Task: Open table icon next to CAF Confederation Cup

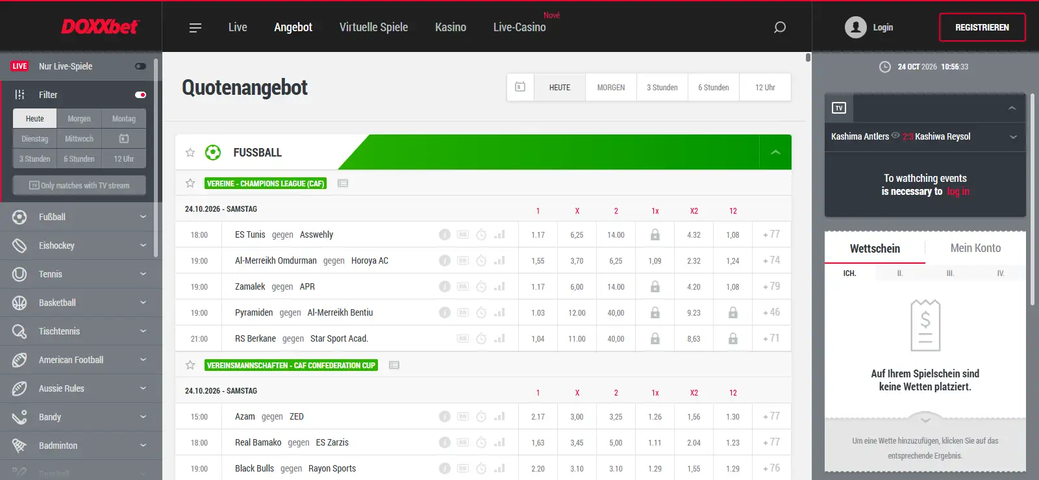Action: [x=394, y=366]
